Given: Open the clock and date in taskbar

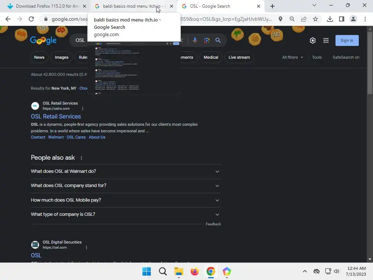Looking at the screenshot, I should click(356, 271).
